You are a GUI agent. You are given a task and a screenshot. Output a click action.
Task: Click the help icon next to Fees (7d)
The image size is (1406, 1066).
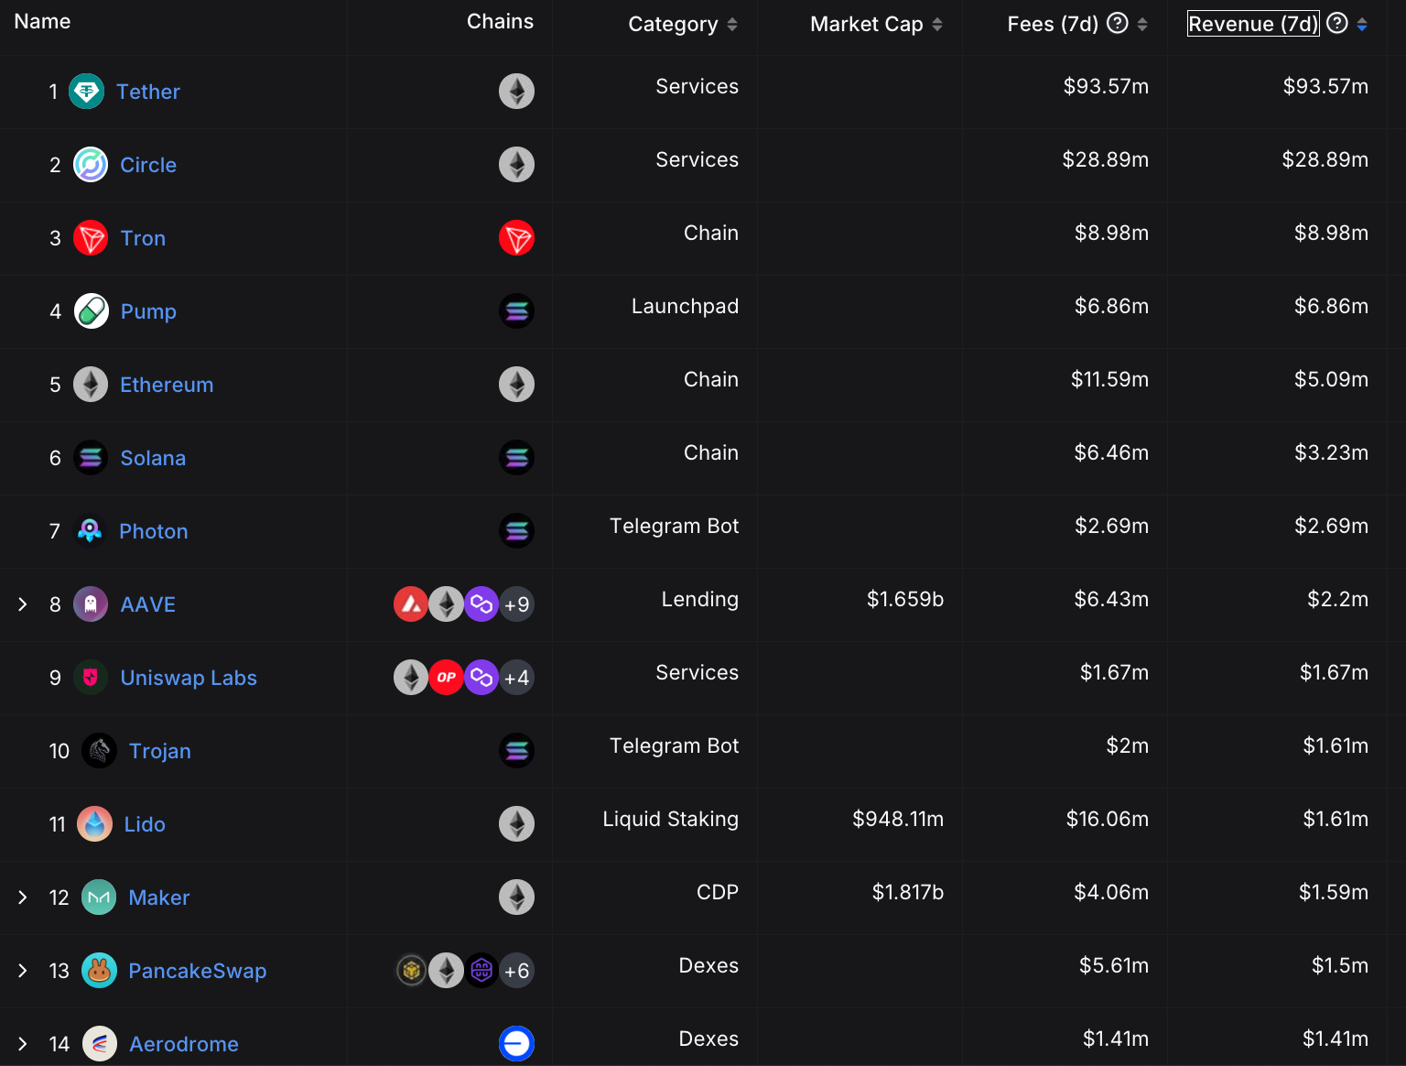pos(1117,23)
